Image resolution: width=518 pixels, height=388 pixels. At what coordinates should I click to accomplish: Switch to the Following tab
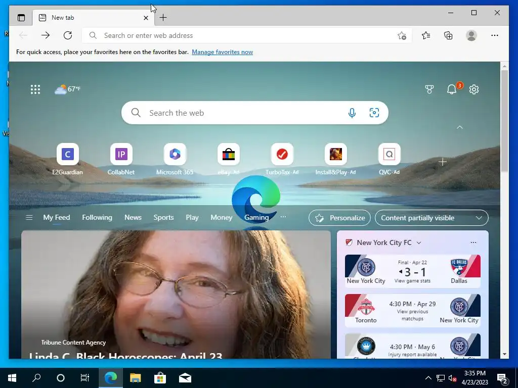[x=97, y=217]
